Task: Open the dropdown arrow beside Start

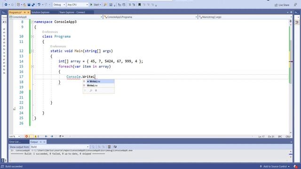Action: pos(100,5)
